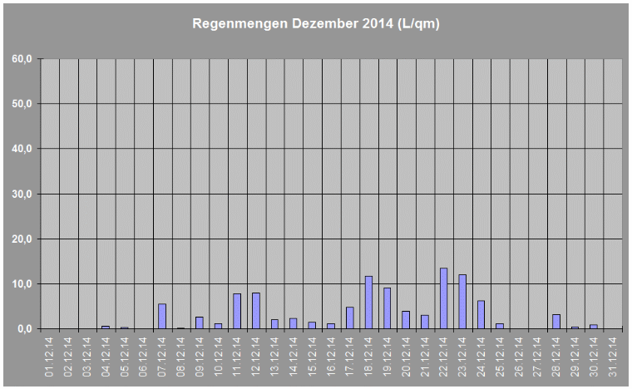Click the 01.12.14 date label
Screen dimensions: 632x389
tap(50, 357)
